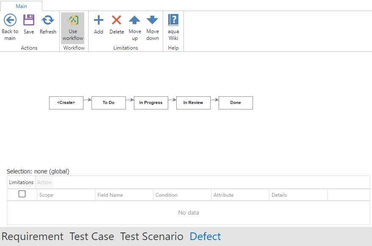The width and height of the screenshot is (372, 246).
Task: Sort by the Field Name column header
Action: tap(110, 195)
